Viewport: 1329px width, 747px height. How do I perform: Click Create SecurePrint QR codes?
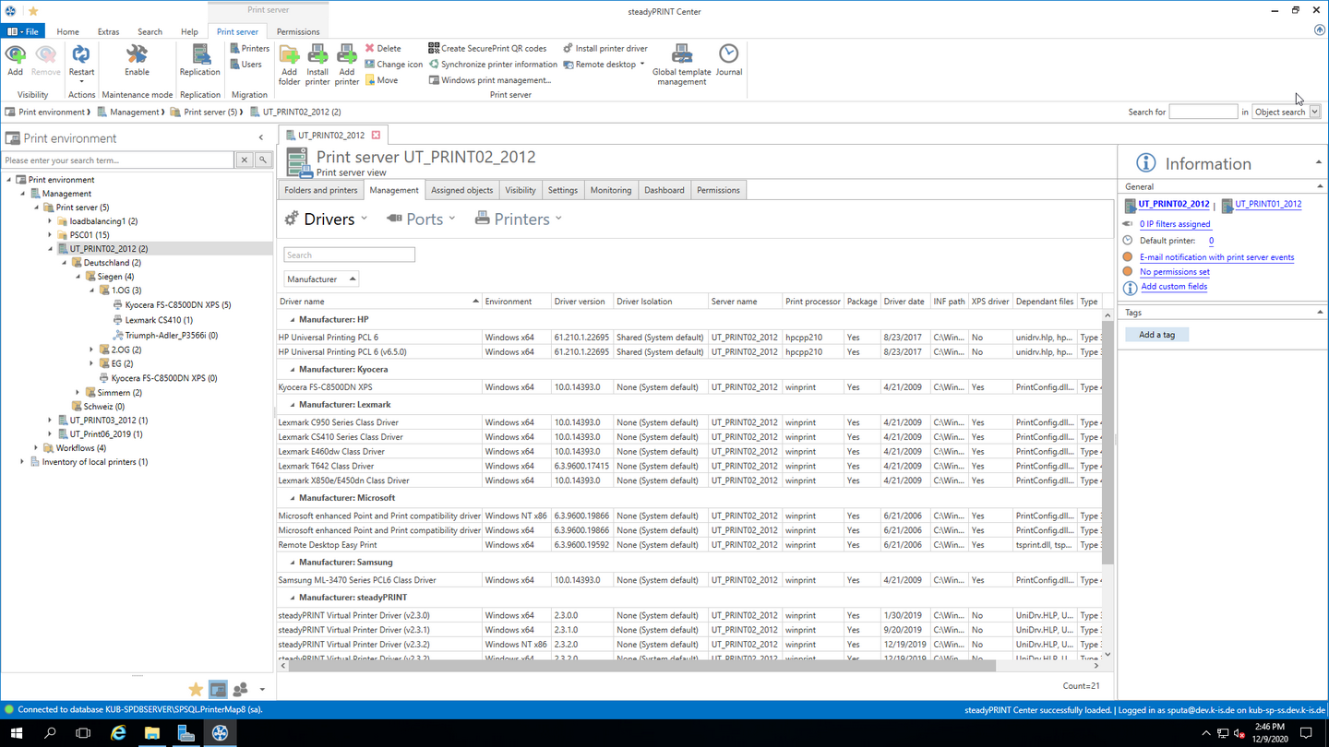[x=487, y=49]
